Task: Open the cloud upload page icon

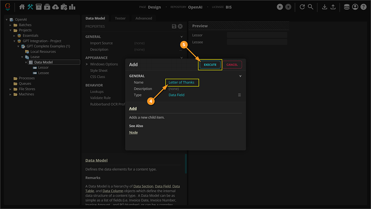Action: (55, 7)
